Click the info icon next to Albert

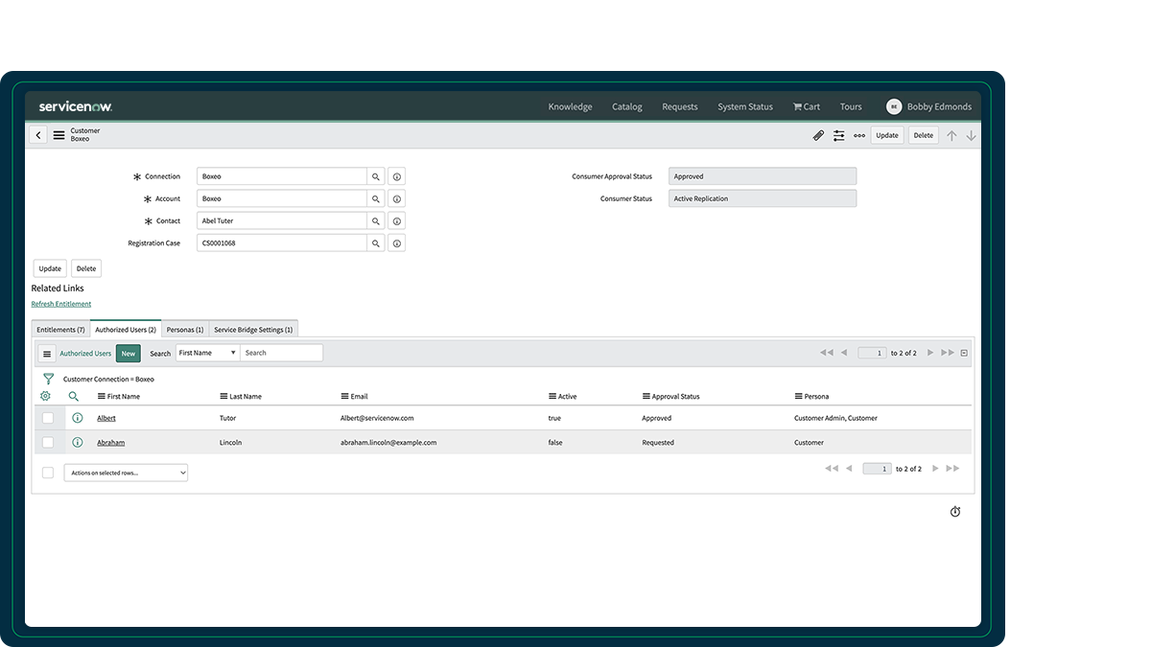pyautogui.click(x=76, y=418)
